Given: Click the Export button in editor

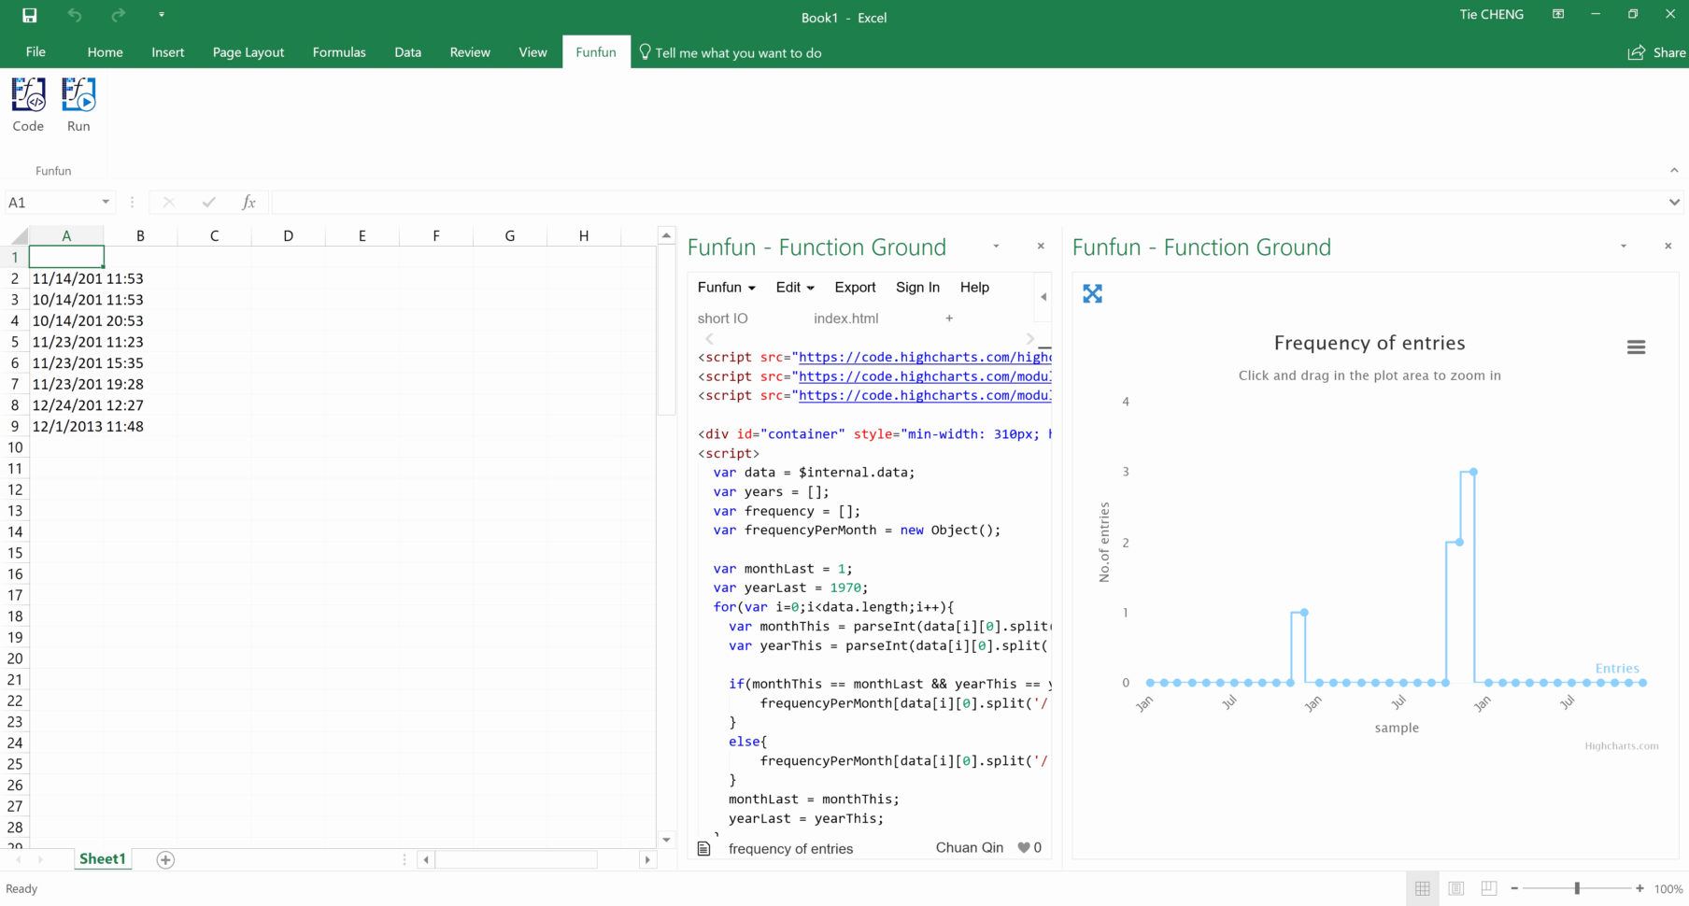Looking at the screenshot, I should 855,288.
